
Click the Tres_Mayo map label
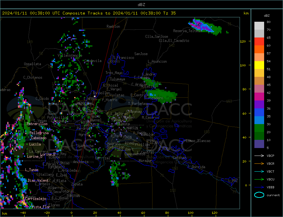point(114,73)
